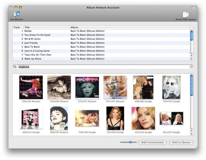Select the Rehab track row
The image size is (206, 160).
tap(101, 31)
